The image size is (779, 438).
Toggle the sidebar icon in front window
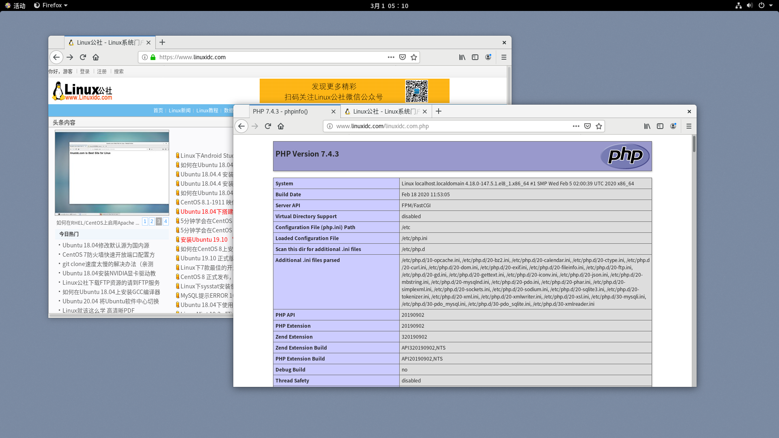(660, 126)
